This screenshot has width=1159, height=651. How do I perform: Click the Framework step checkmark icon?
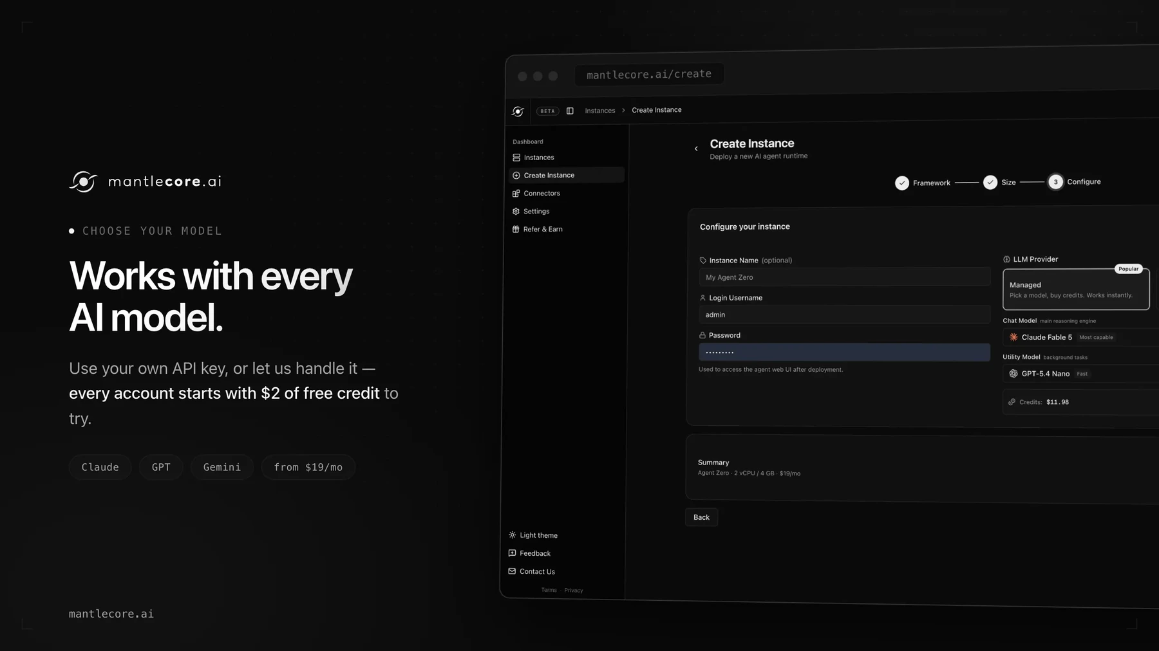(x=902, y=183)
